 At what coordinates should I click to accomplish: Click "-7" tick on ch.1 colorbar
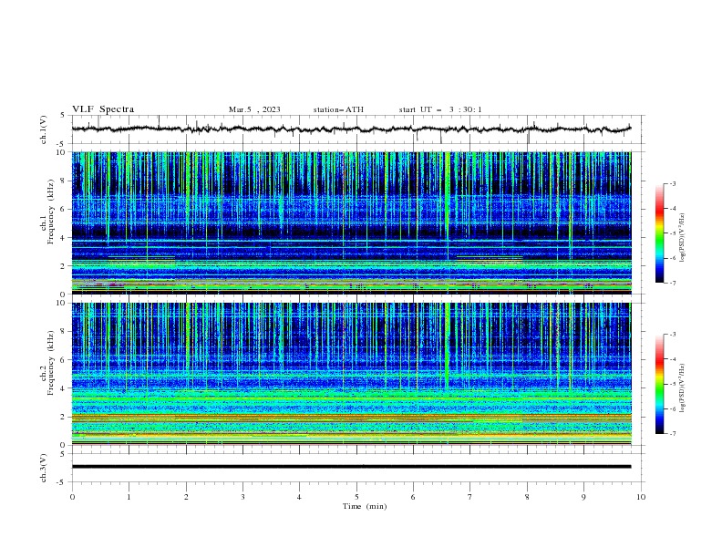coord(673,283)
